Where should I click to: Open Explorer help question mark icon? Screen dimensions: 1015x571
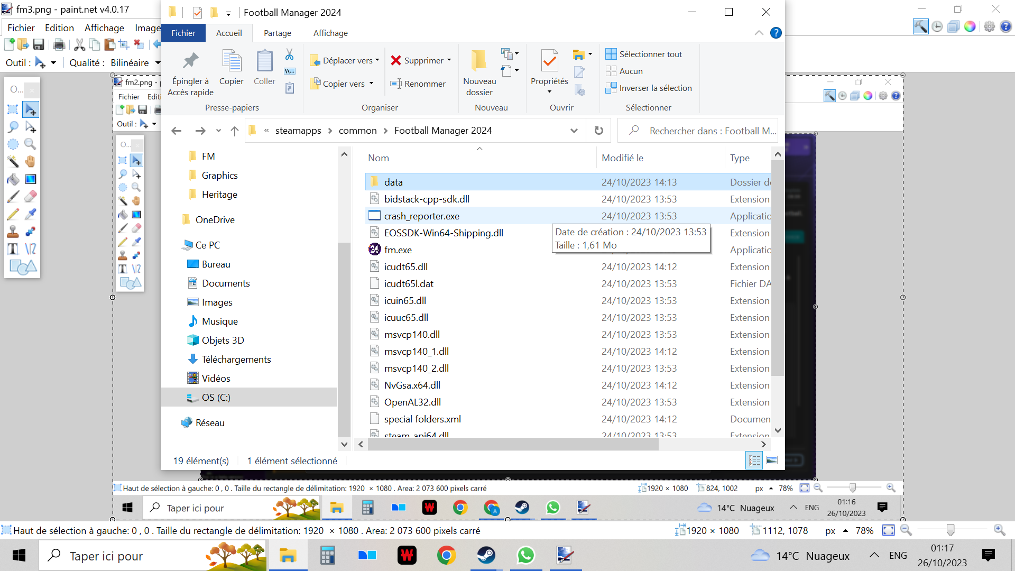tap(776, 33)
